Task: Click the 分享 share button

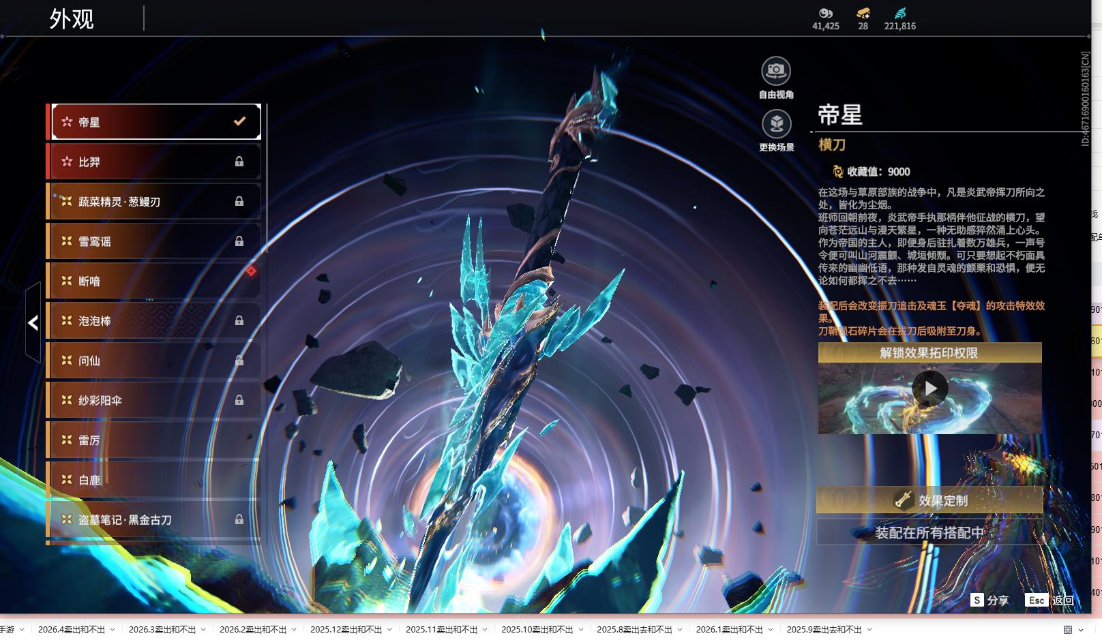Action: (989, 600)
